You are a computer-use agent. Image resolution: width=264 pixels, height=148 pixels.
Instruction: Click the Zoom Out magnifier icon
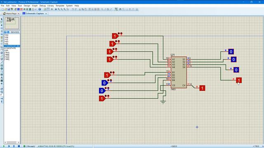pos(61,9)
